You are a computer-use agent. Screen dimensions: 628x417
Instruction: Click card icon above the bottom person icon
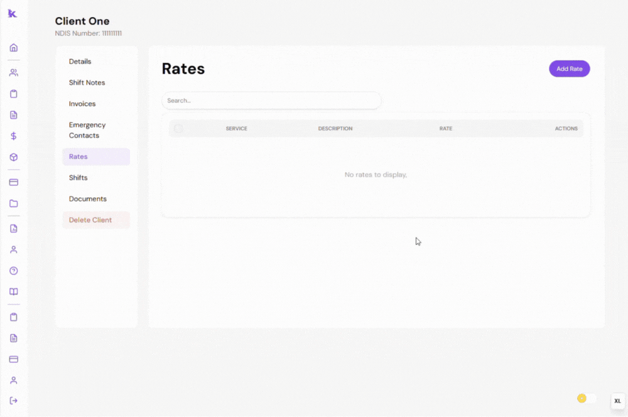tap(14, 359)
